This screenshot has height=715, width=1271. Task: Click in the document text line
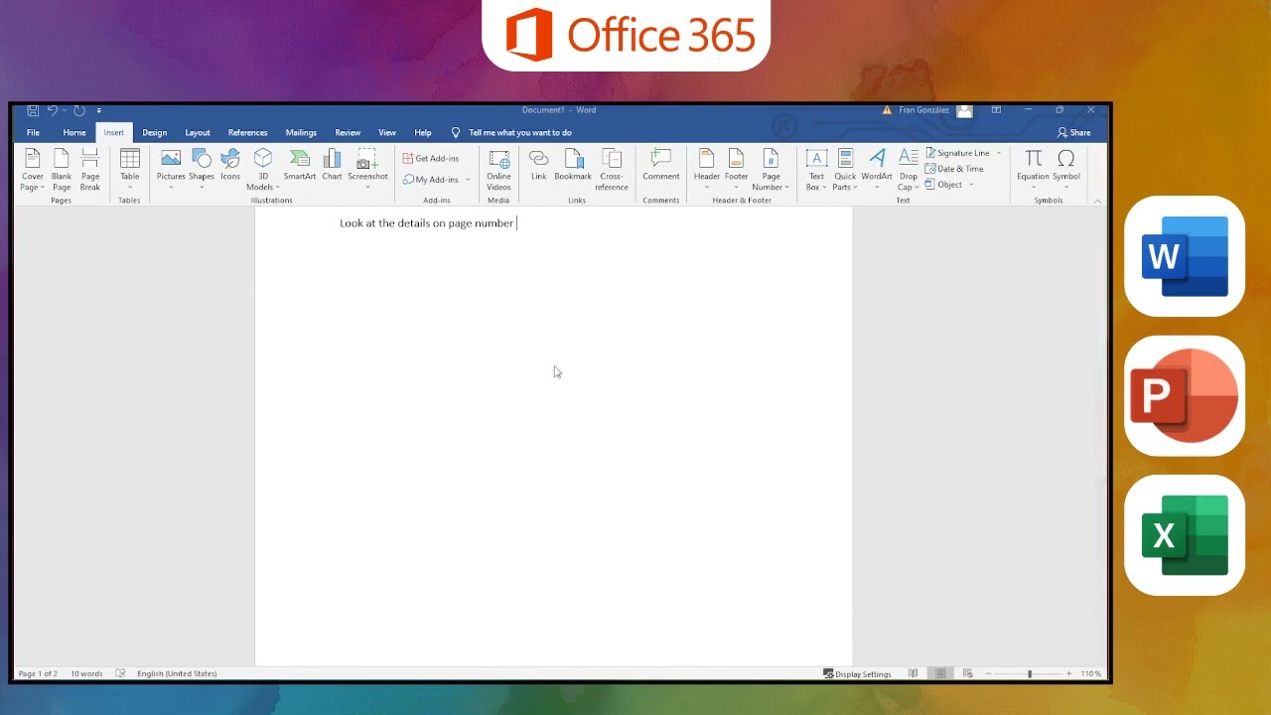427,223
